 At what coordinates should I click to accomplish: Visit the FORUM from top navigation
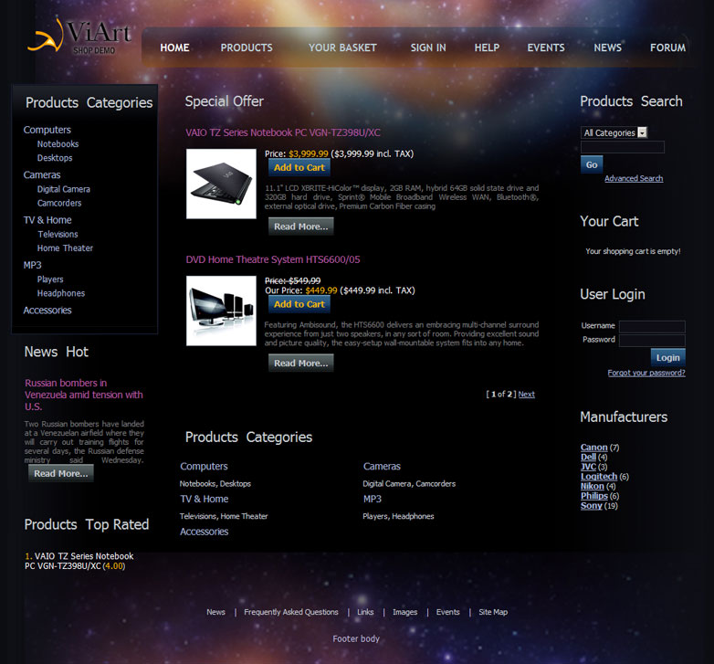tap(667, 47)
